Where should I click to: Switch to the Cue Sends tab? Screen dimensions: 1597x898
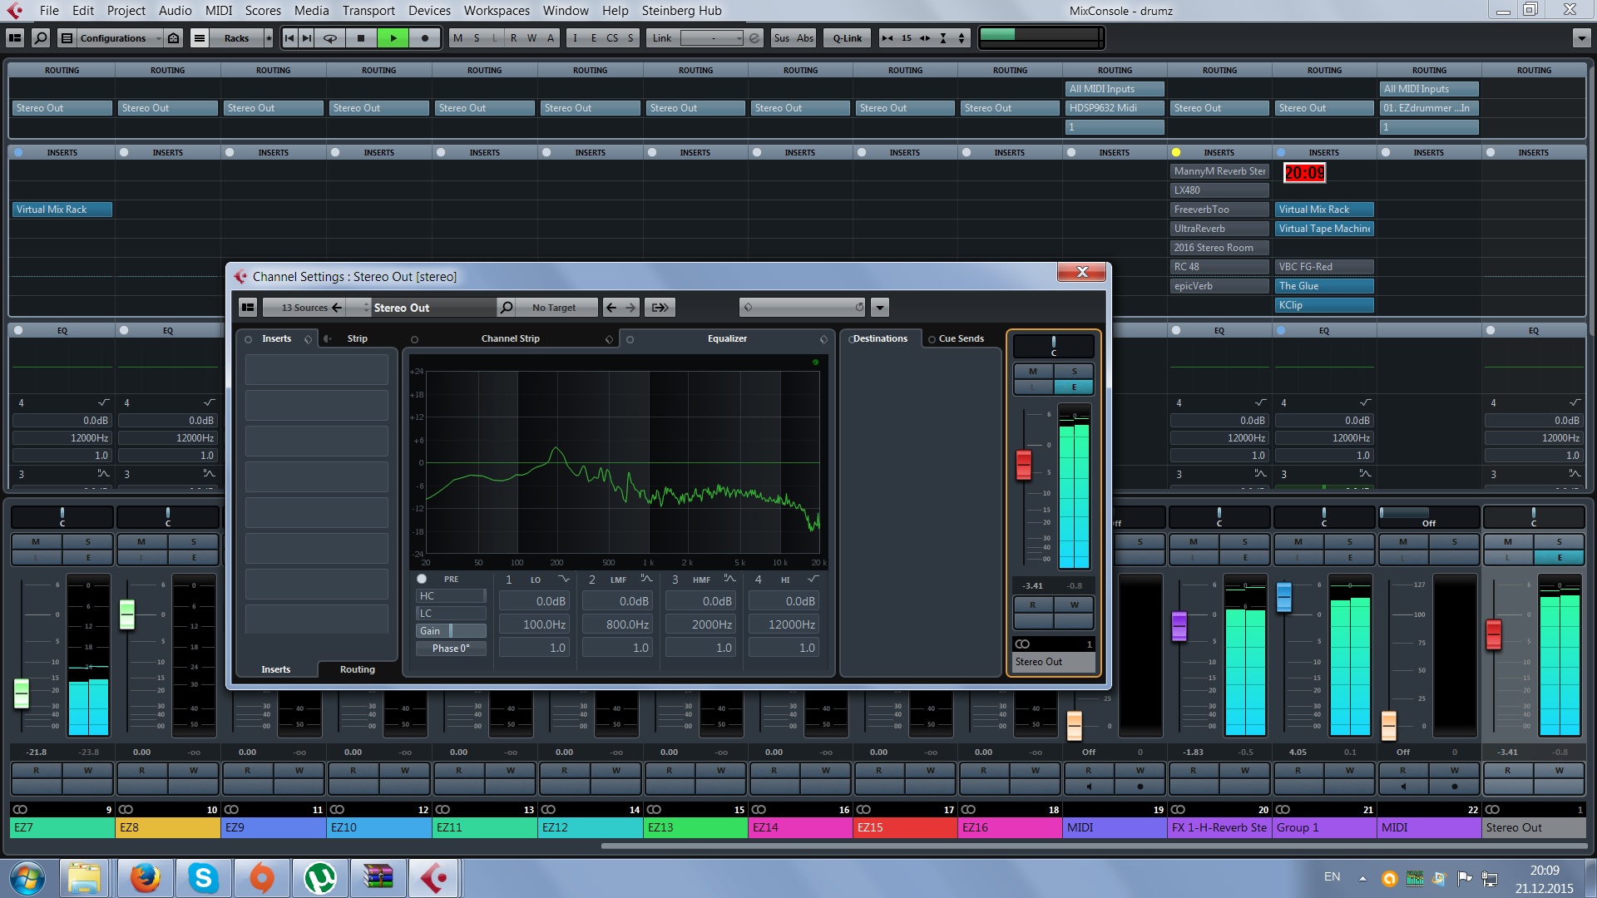tap(961, 338)
